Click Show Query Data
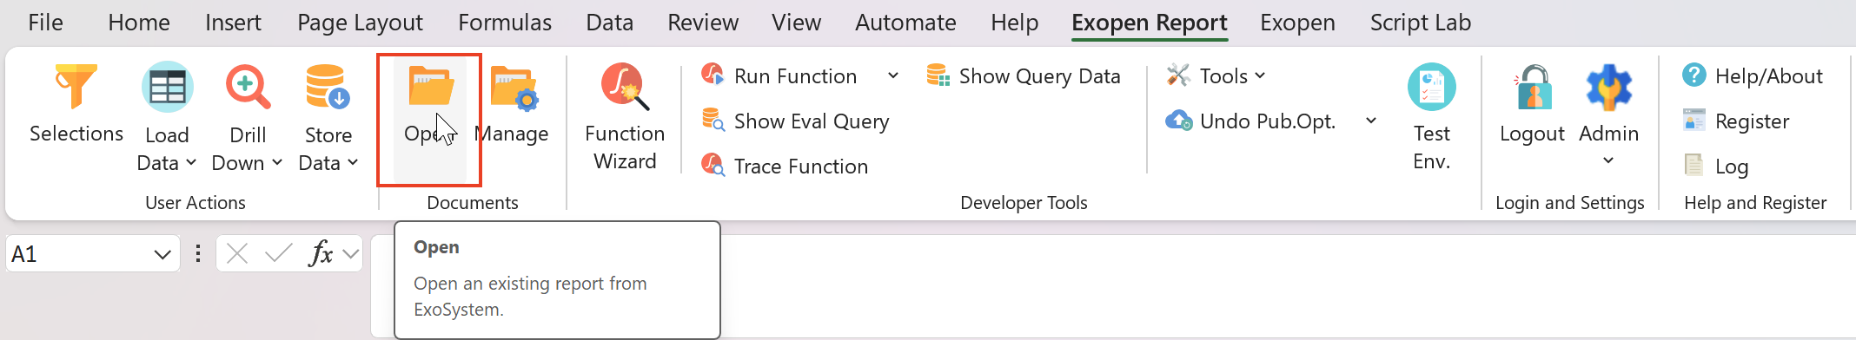1856x340 pixels. (x=1024, y=76)
